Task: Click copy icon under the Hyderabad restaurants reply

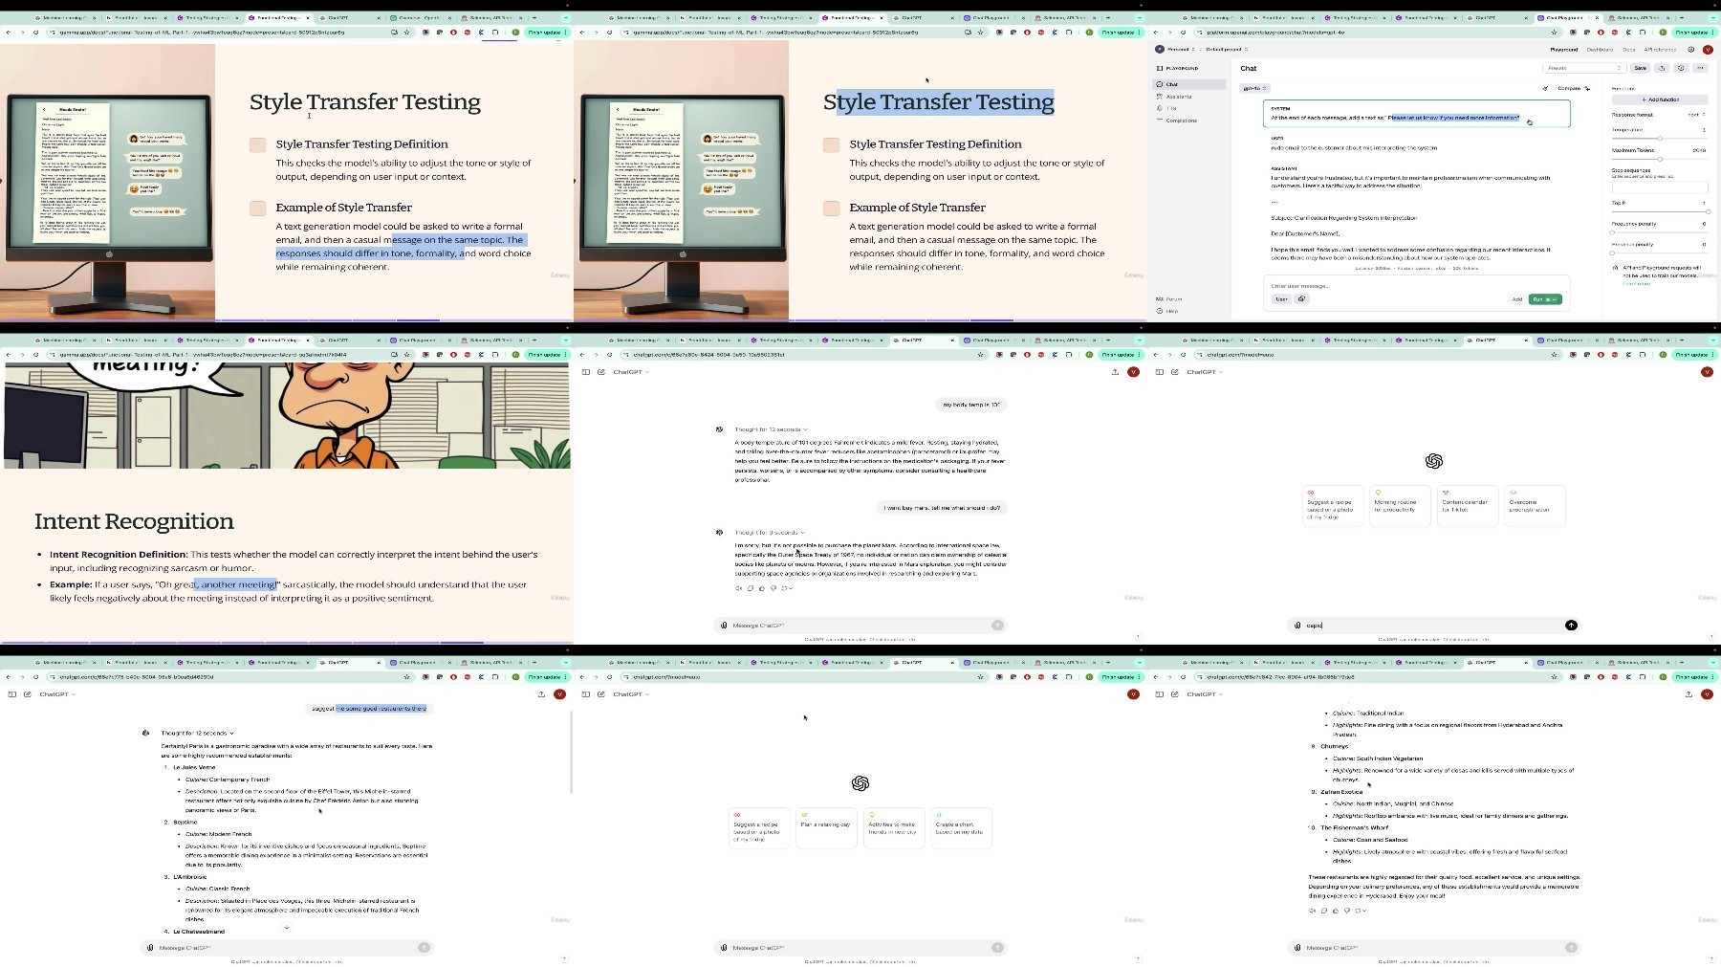Action: pos(1324,911)
